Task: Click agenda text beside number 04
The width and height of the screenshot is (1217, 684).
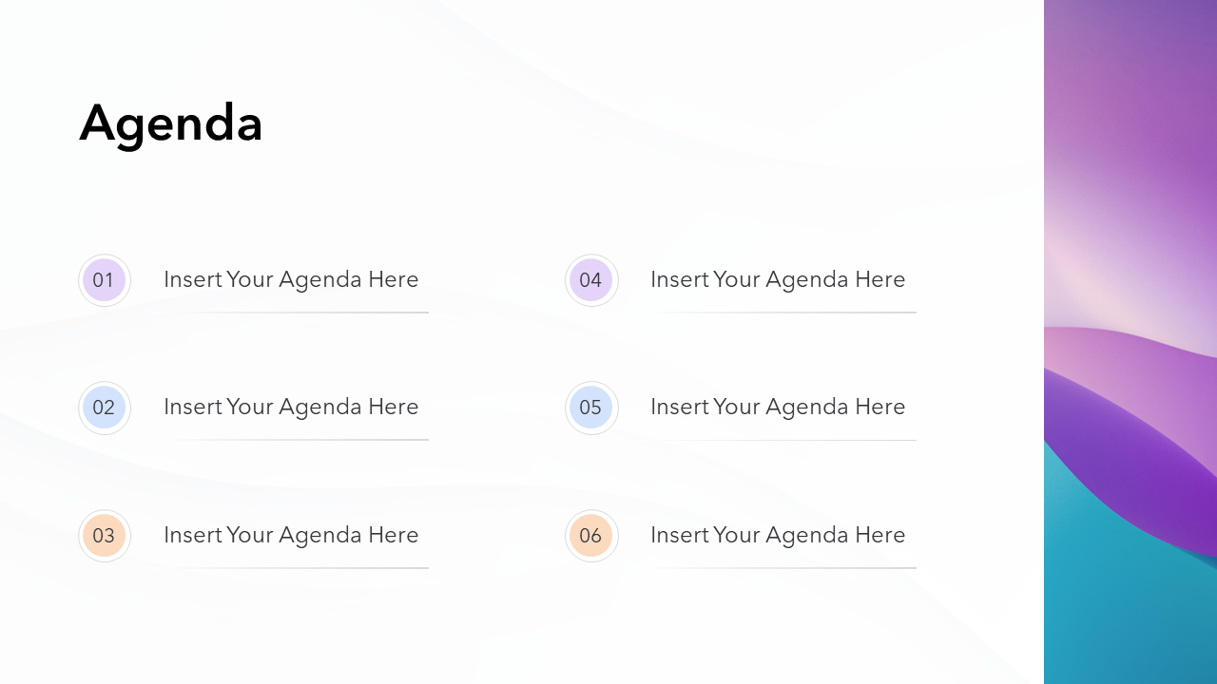Action: pyautogui.click(x=778, y=279)
